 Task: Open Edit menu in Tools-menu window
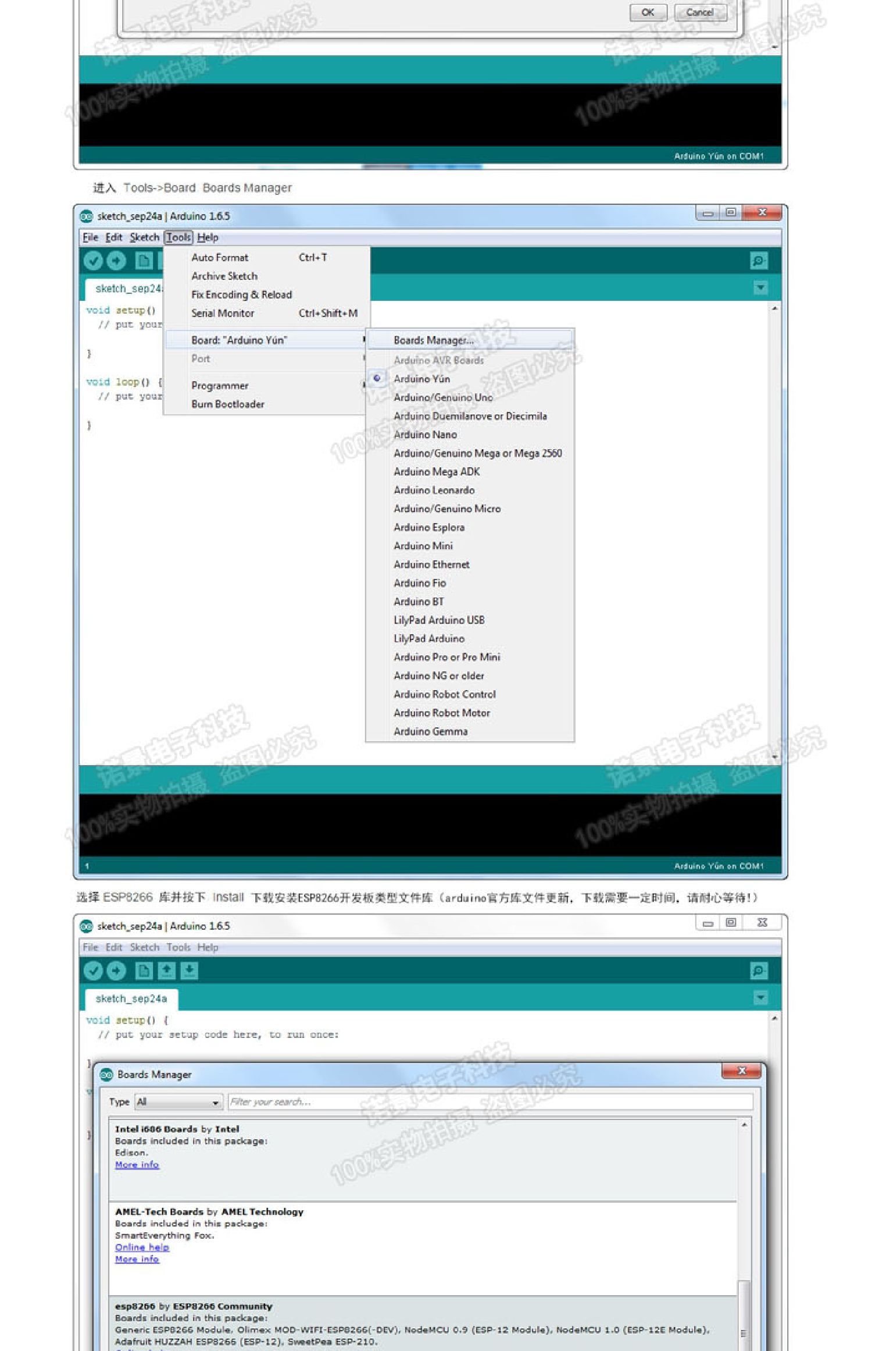pos(114,237)
